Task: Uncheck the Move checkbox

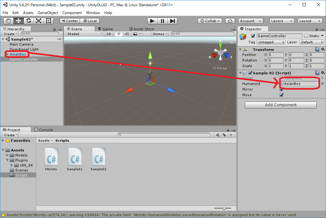Action: [281, 95]
